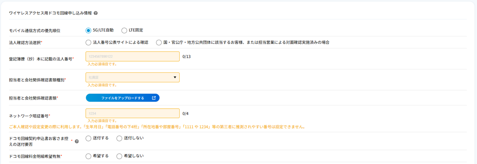Screen dimensions: 477x164
Task: Click the ネットワーク暗証番号 field label
Action: (x=29, y=116)
